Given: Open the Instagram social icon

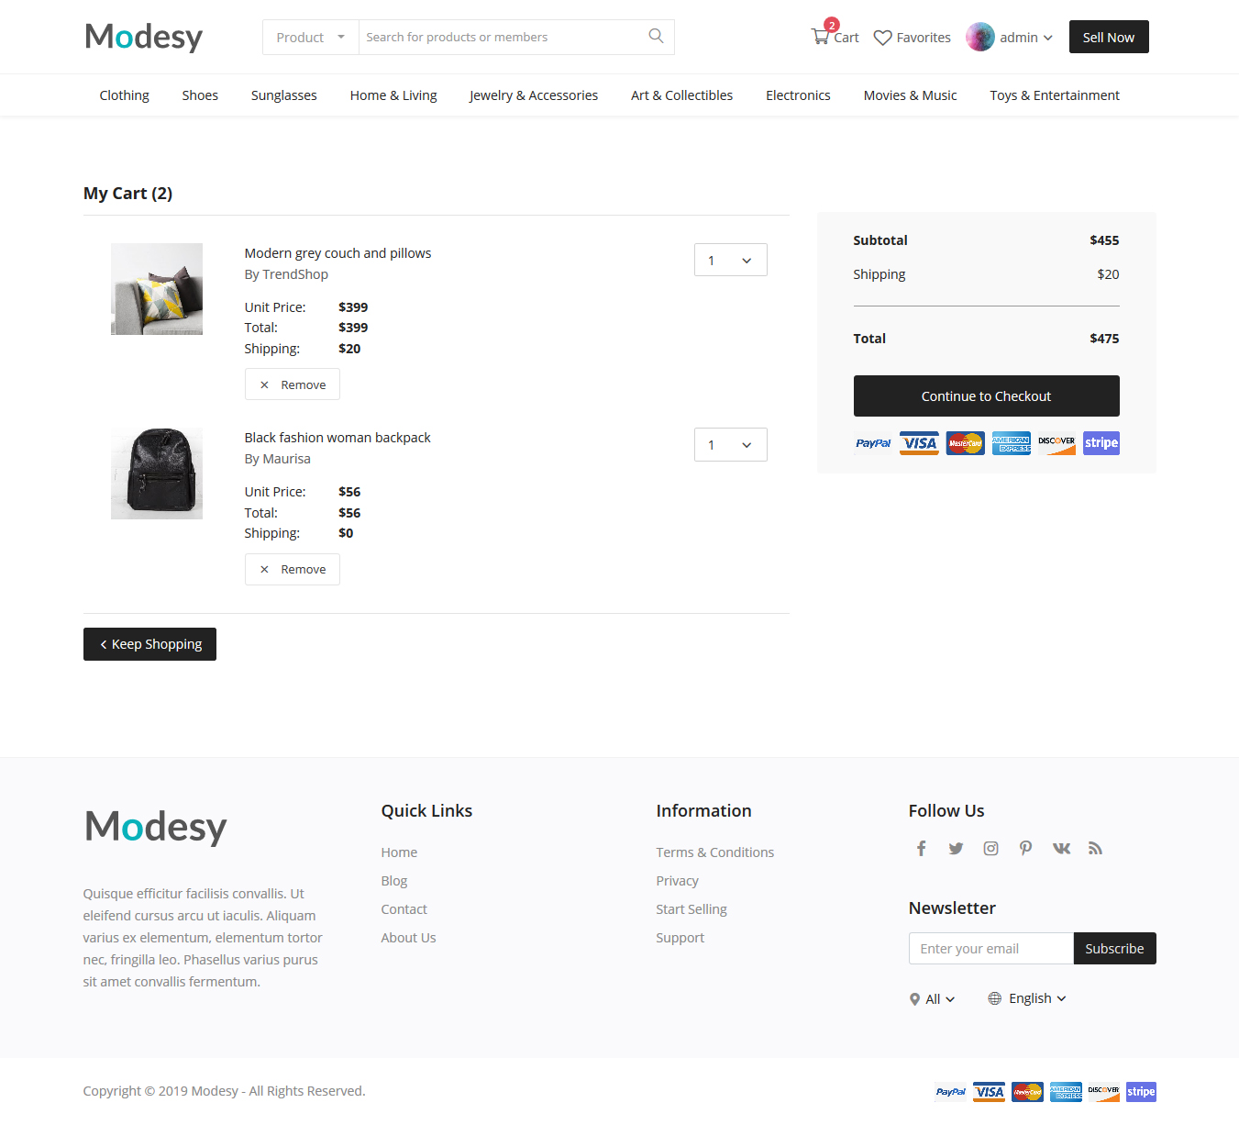Looking at the screenshot, I should [x=990, y=848].
